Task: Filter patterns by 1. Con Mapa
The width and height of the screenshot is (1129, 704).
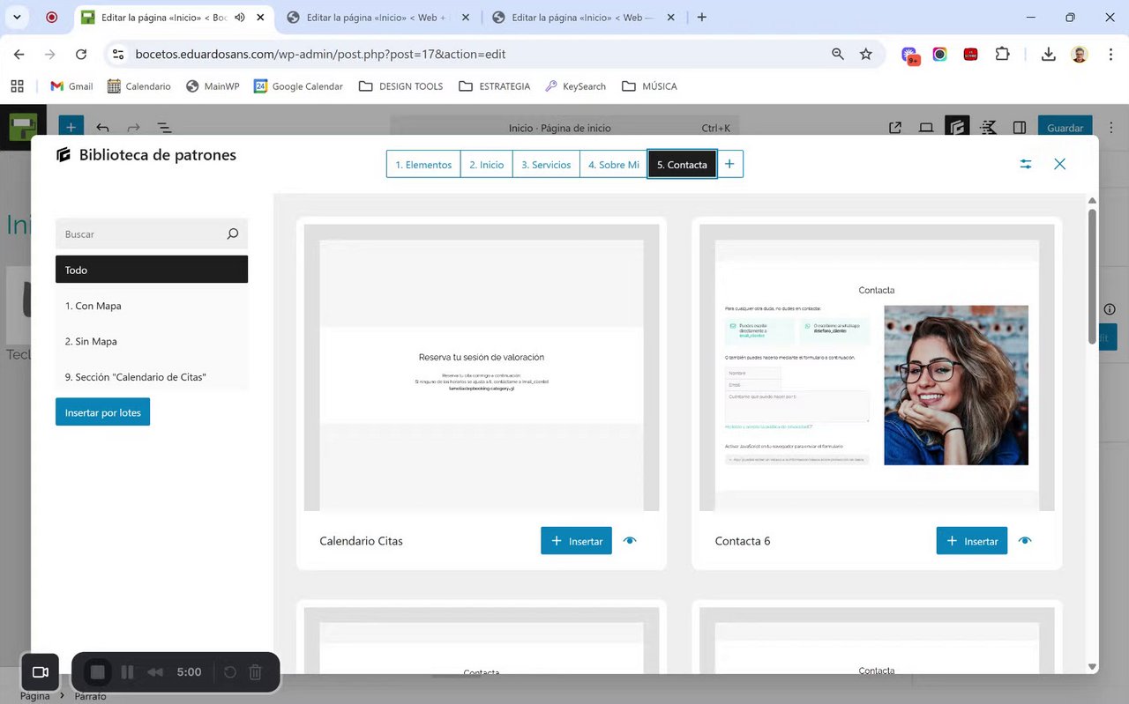Action: pyautogui.click(x=152, y=306)
